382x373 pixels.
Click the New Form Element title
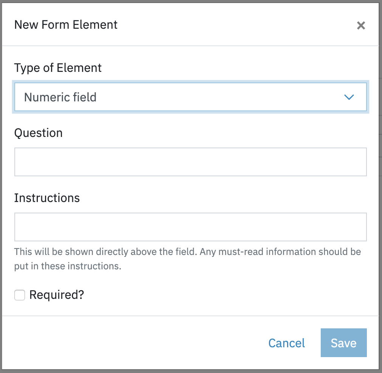(66, 25)
